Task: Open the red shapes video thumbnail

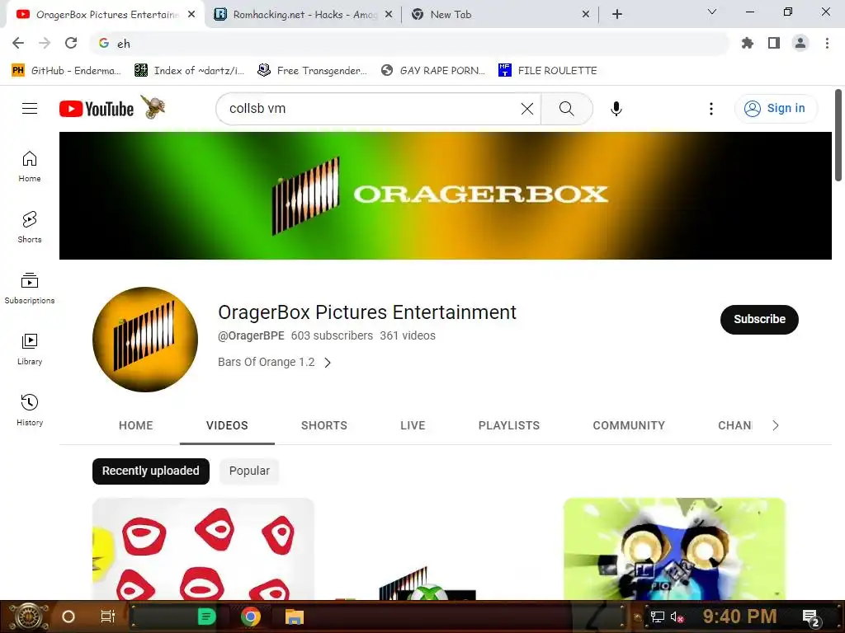Action: tap(203, 548)
